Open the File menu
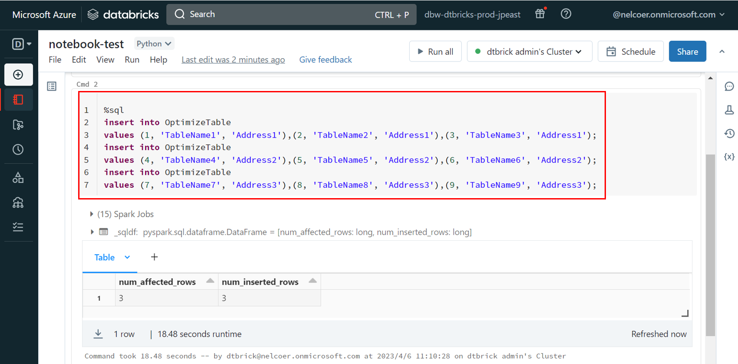 click(x=55, y=60)
